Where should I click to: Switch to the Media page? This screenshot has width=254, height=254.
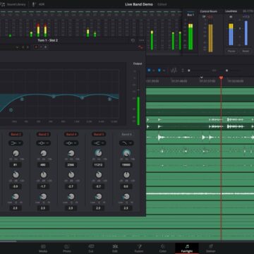43,248
